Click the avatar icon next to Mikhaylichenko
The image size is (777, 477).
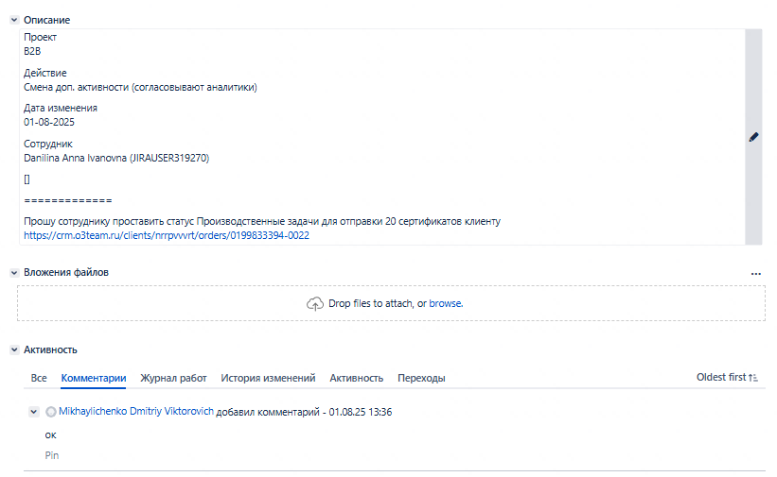(x=51, y=412)
